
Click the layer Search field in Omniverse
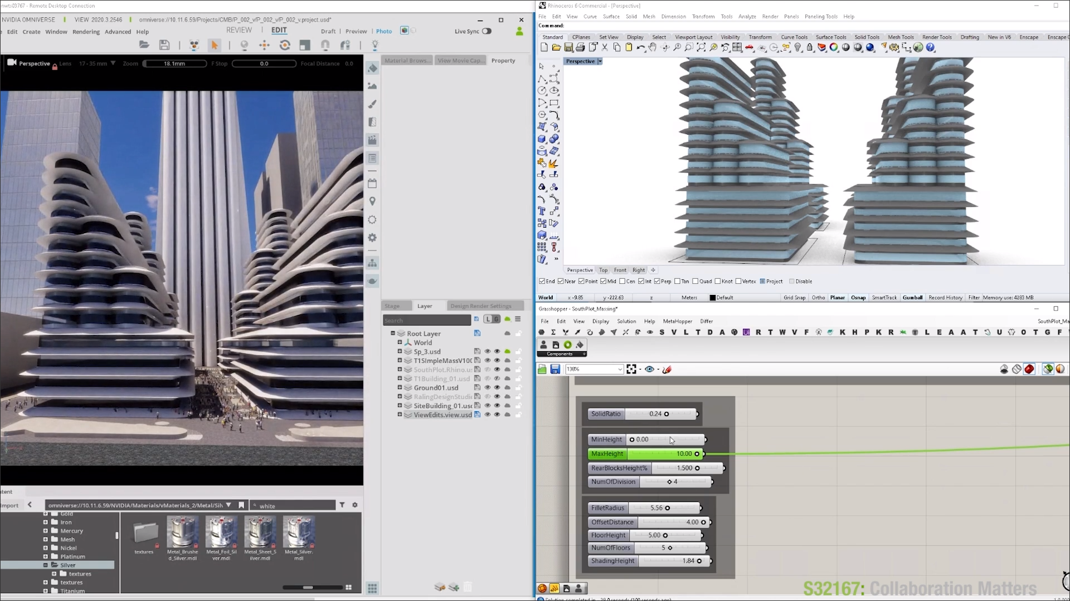click(x=427, y=321)
